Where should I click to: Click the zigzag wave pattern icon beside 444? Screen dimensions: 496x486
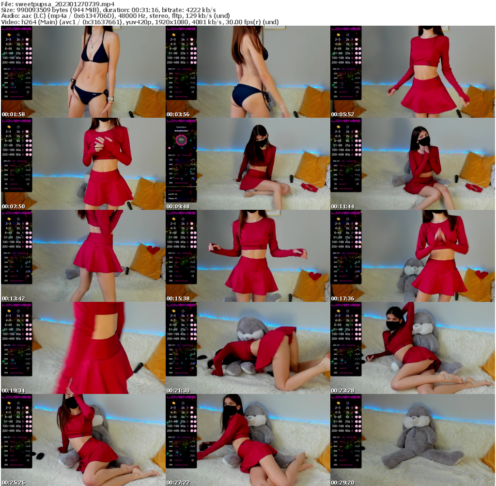[28, 78]
